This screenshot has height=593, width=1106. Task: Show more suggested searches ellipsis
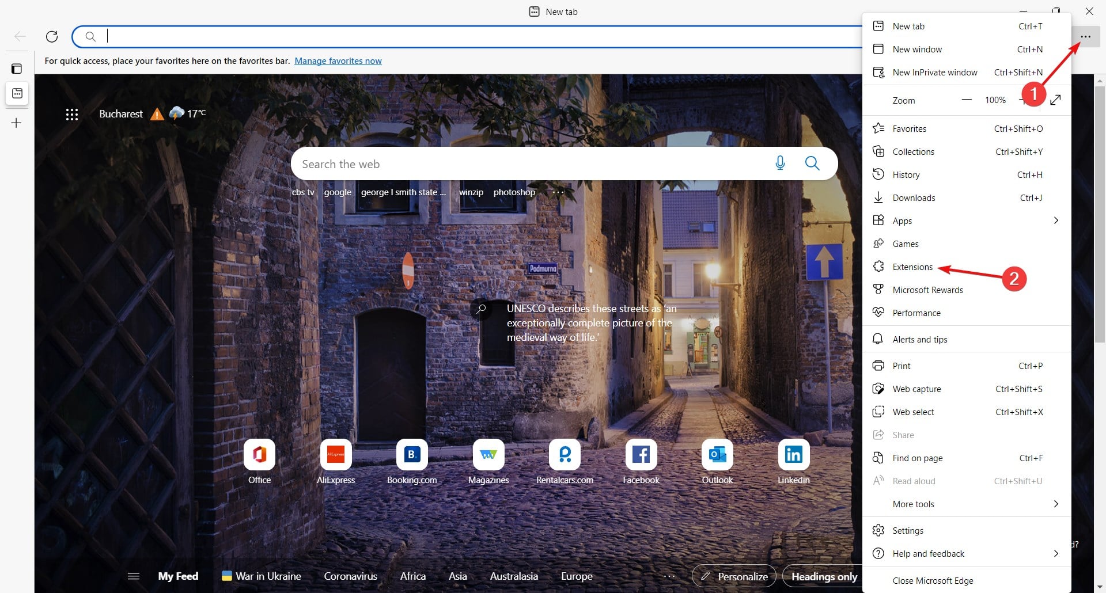[x=558, y=192]
